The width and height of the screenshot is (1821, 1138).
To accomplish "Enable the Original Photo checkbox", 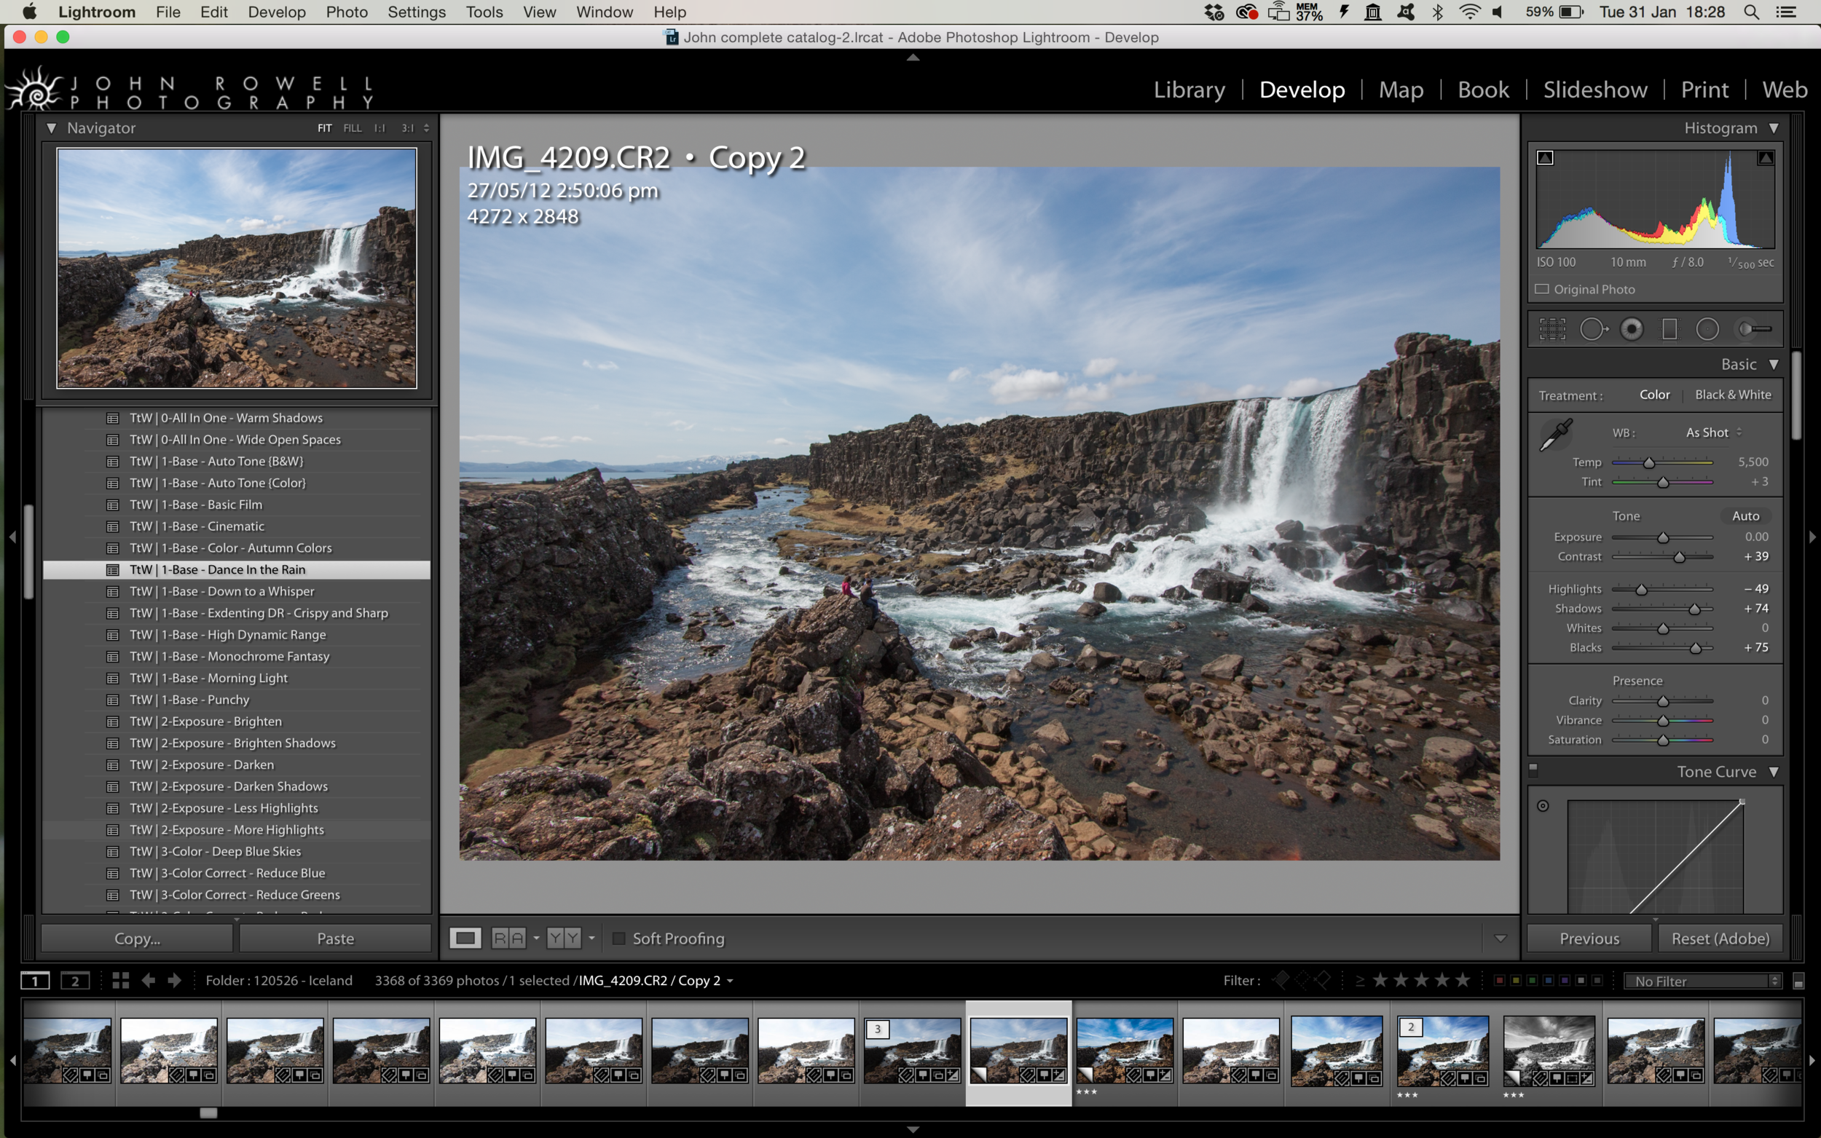I will point(1542,289).
